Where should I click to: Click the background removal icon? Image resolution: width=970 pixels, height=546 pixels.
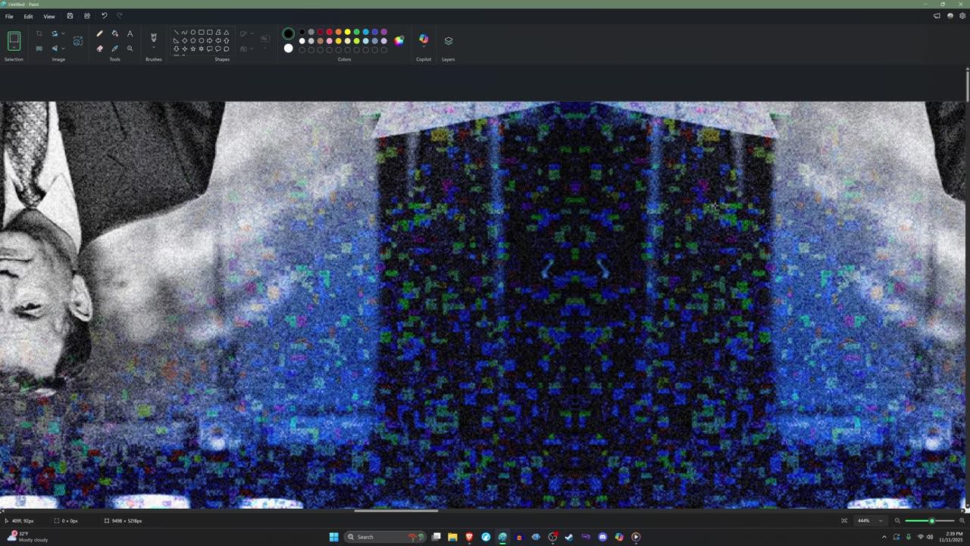[39, 49]
